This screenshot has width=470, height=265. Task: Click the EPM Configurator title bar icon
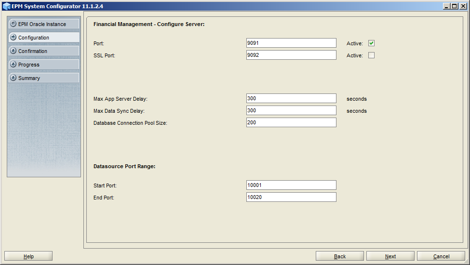[x=7, y=6]
